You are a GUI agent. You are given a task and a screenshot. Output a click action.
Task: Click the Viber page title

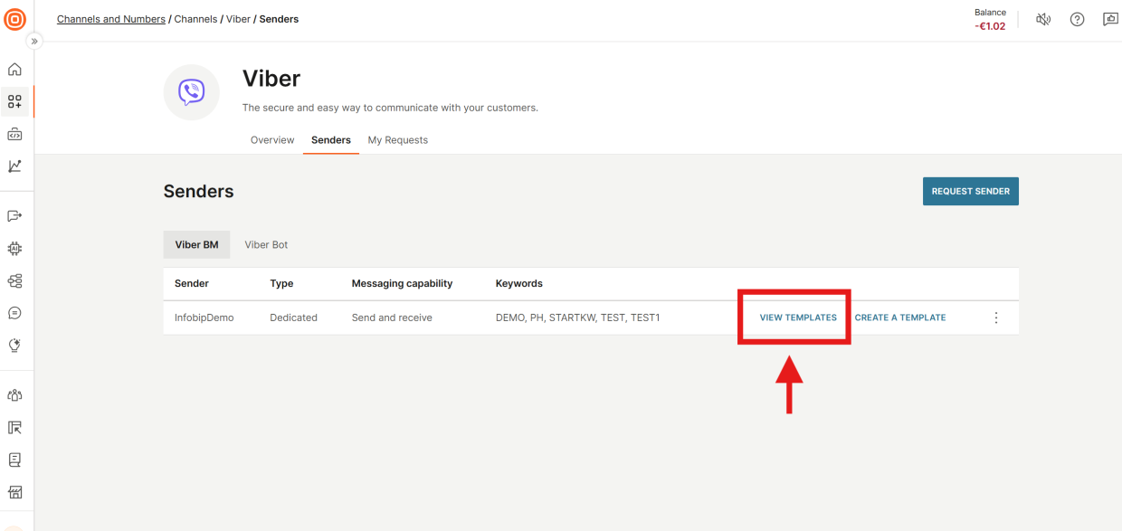(271, 79)
